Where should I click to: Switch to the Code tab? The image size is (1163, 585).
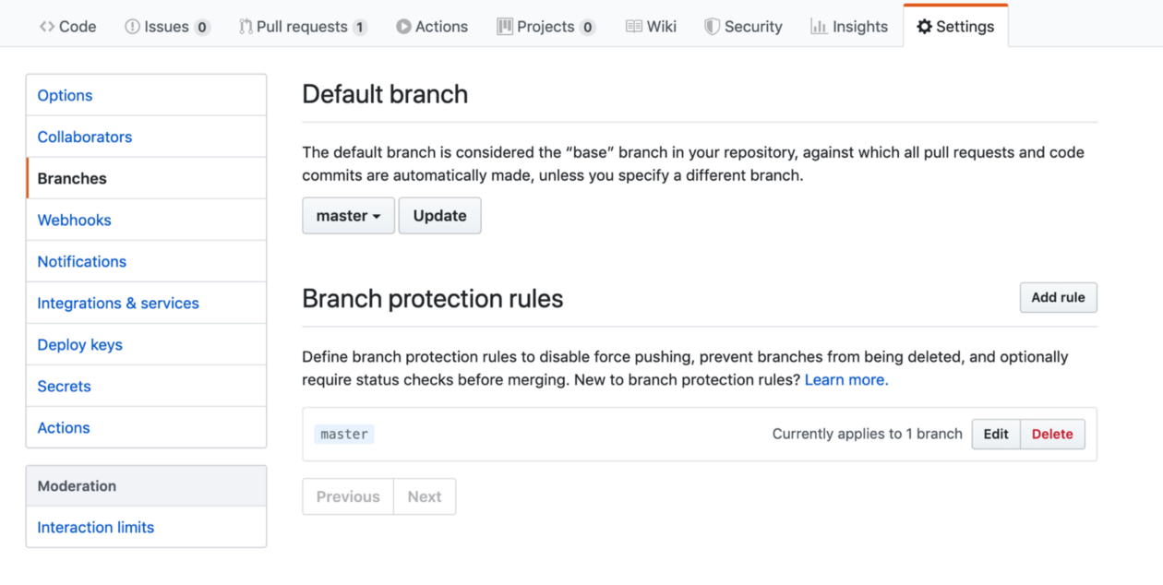click(x=67, y=27)
